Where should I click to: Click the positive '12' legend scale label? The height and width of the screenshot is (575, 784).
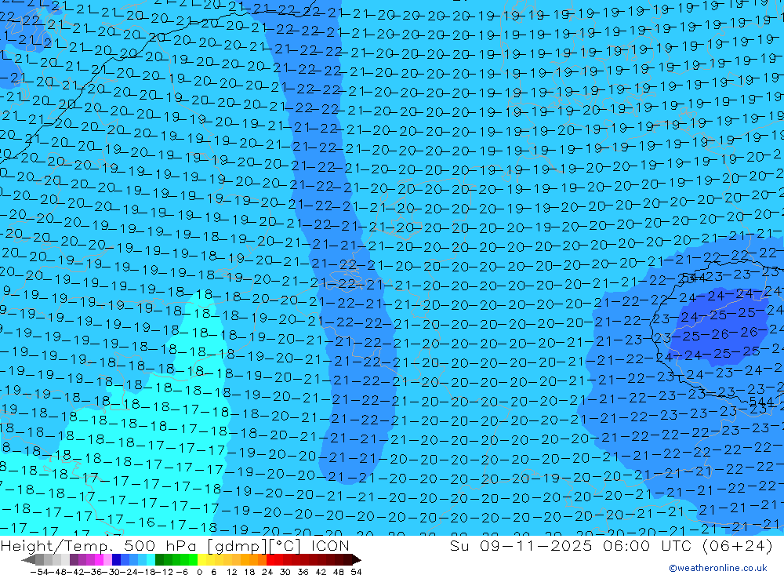(232, 572)
